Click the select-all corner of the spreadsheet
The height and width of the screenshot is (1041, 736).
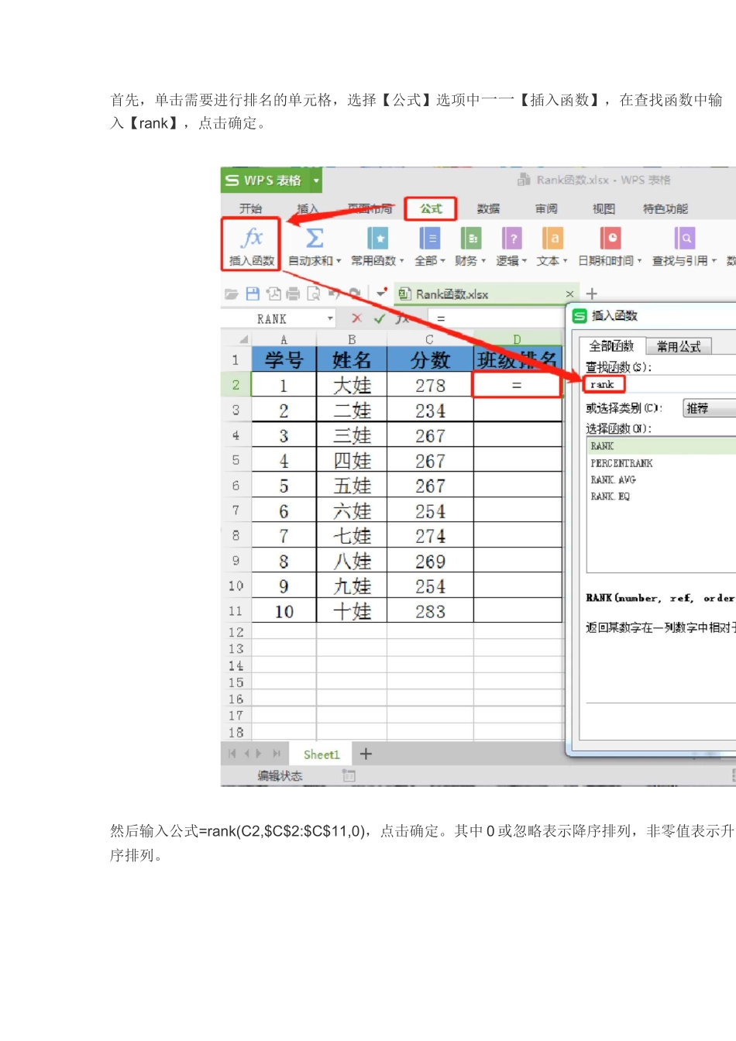coord(237,338)
